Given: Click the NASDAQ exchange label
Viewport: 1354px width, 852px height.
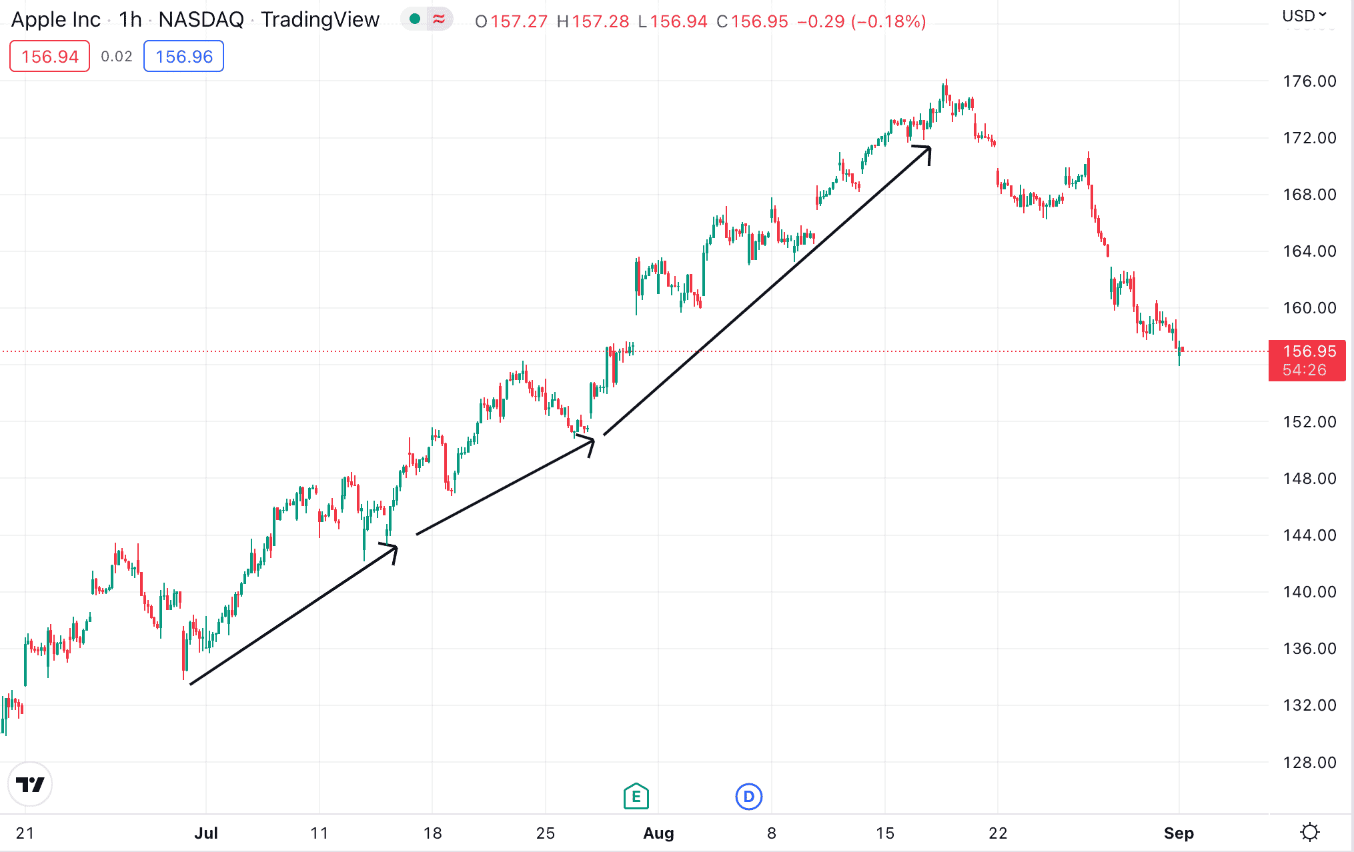Looking at the screenshot, I should pyautogui.click(x=201, y=20).
